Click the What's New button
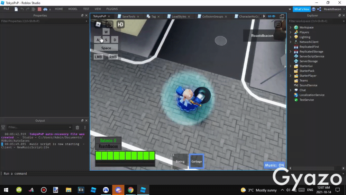 301,9
